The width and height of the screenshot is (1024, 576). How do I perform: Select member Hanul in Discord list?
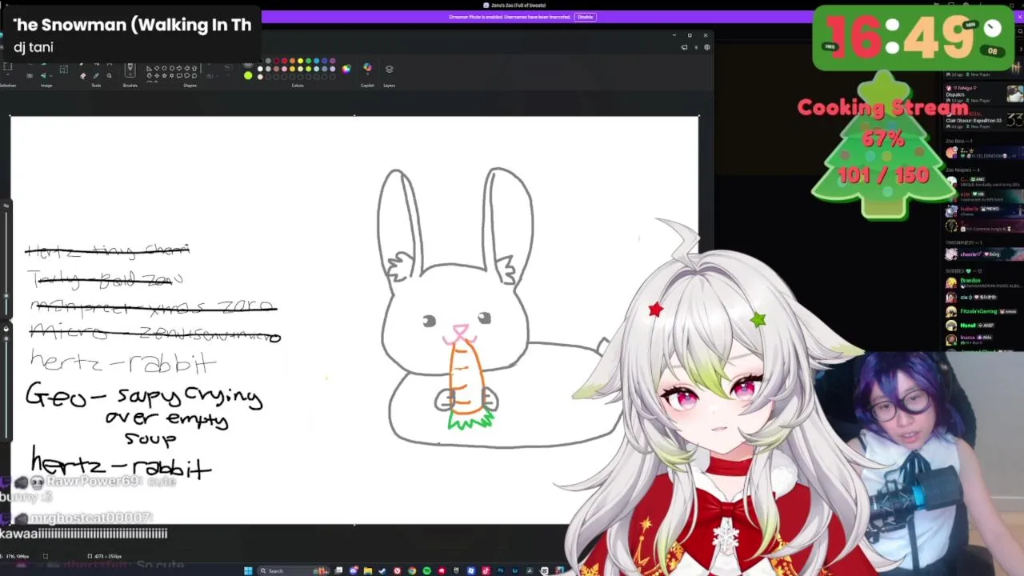coord(982,326)
